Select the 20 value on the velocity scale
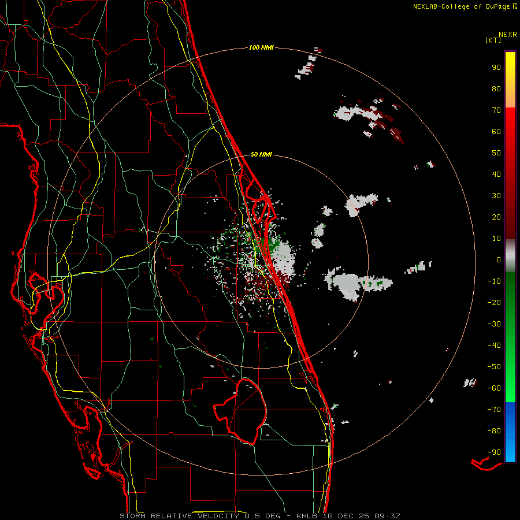 (x=496, y=217)
